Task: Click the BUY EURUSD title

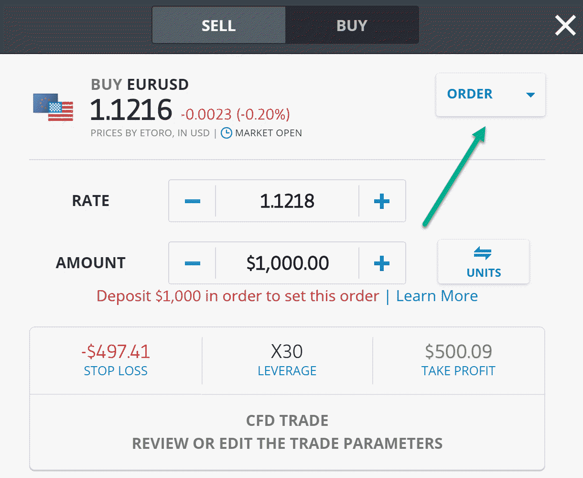Action: [140, 85]
